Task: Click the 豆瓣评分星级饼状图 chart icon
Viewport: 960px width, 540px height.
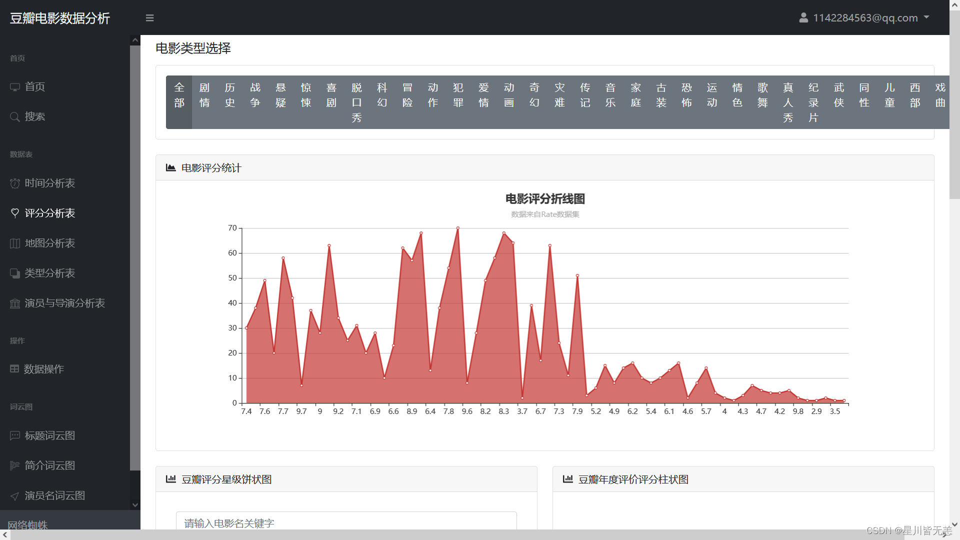Action: (x=171, y=479)
